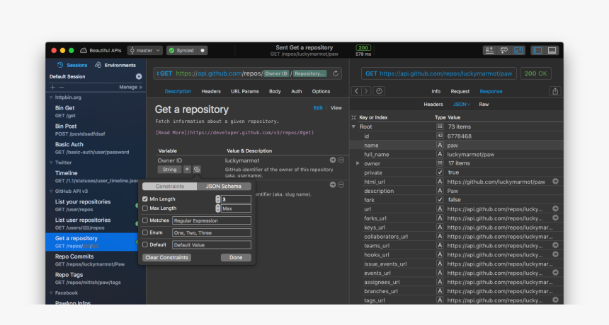Enable the Max Length checkbox
The width and height of the screenshot is (609, 325).
click(x=145, y=208)
